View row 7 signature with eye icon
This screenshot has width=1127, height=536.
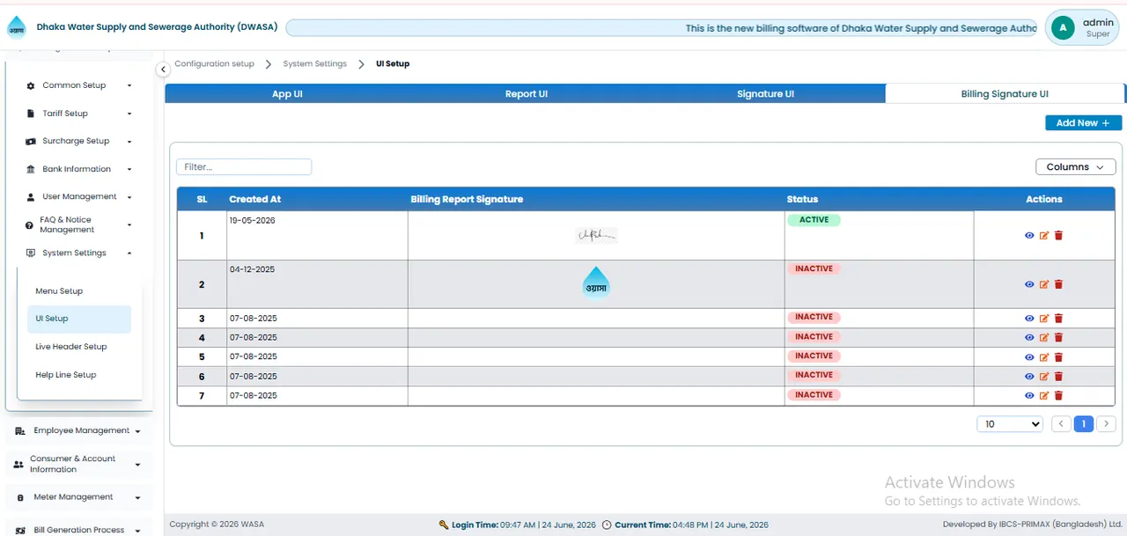pyautogui.click(x=1029, y=396)
